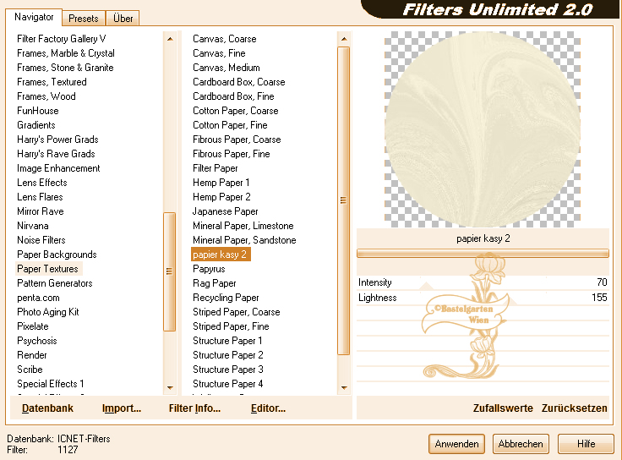Apply the filter with Anwenden
The height and width of the screenshot is (460, 622).
[x=456, y=443]
